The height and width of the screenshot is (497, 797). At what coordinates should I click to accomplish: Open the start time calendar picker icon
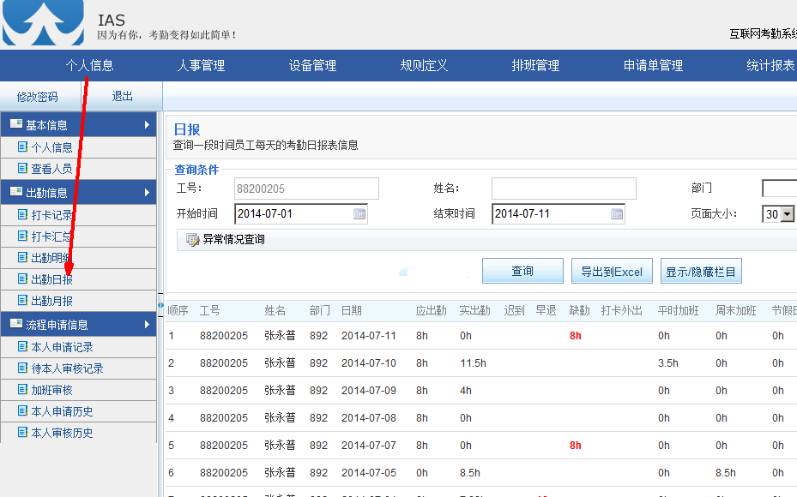tap(359, 213)
